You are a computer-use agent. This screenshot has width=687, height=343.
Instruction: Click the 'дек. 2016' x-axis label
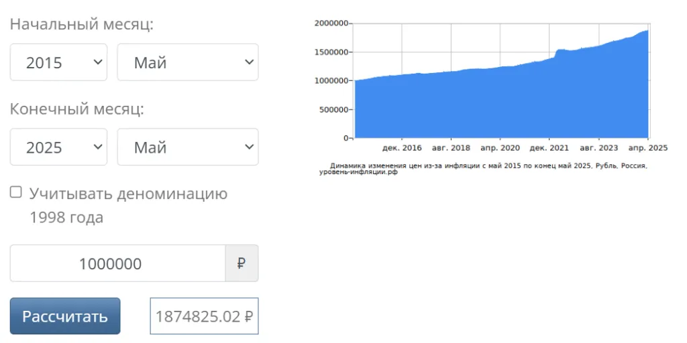(402, 147)
